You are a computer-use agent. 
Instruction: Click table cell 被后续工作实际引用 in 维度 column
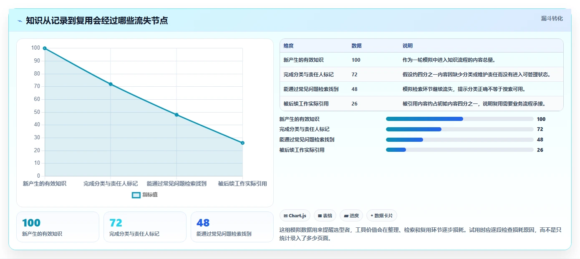click(x=306, y=104)
